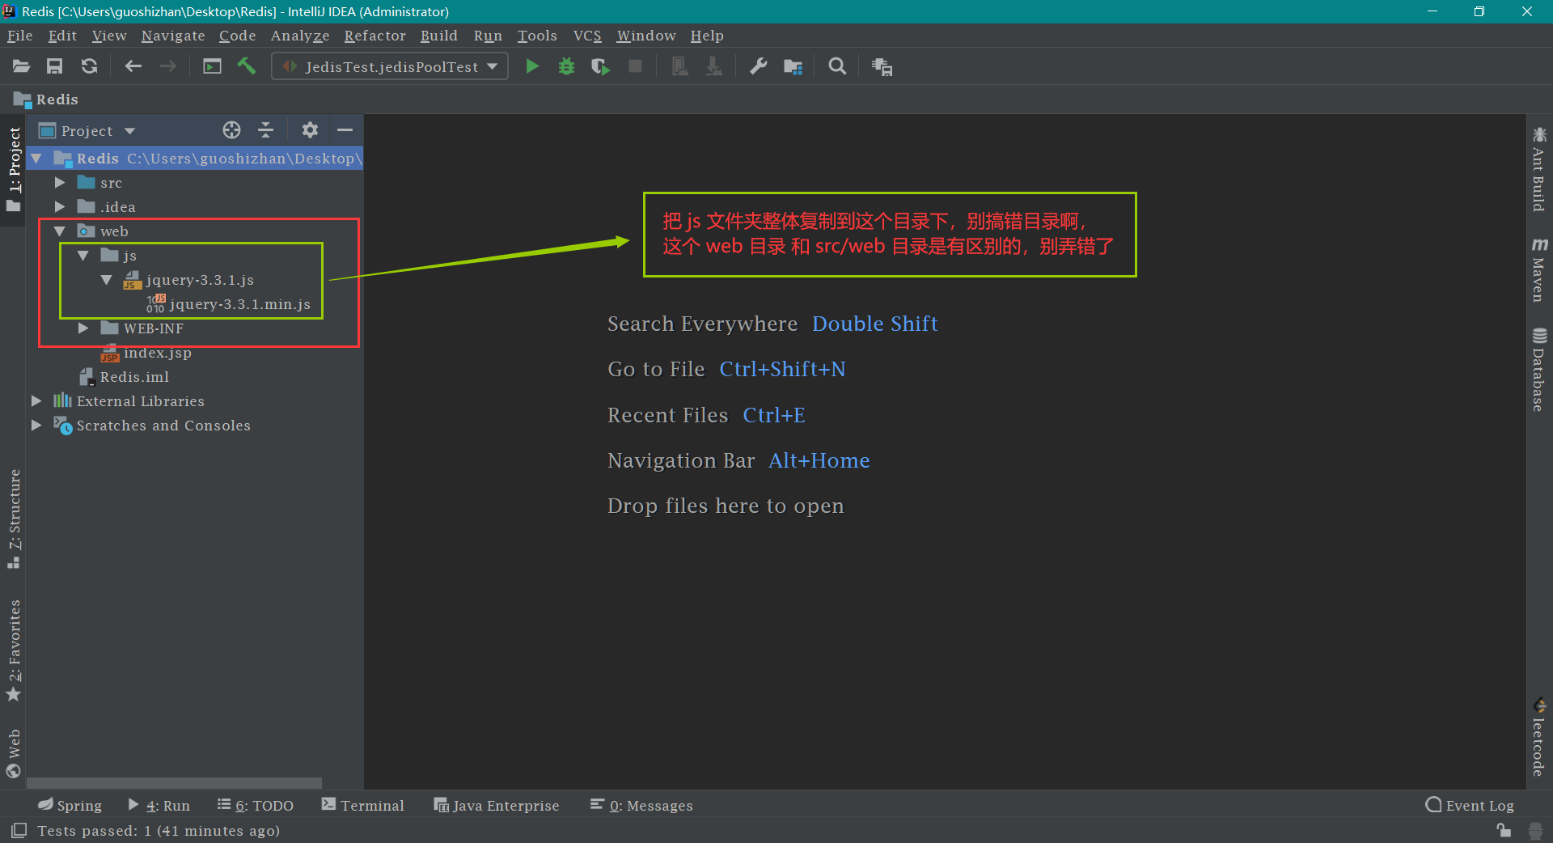1553x843 pixels.
Task: Open the Event Log
Action: (x=1470, y=805)
